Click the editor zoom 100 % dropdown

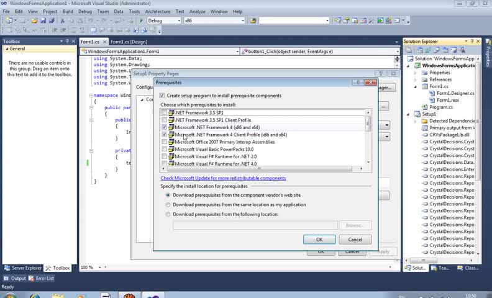[x=100, y=267]
